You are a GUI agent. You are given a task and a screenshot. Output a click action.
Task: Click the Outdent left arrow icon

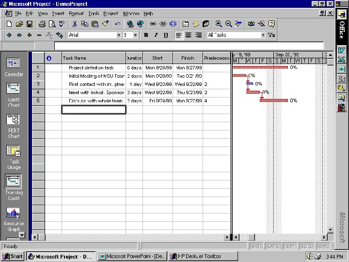tap(9, 35)
